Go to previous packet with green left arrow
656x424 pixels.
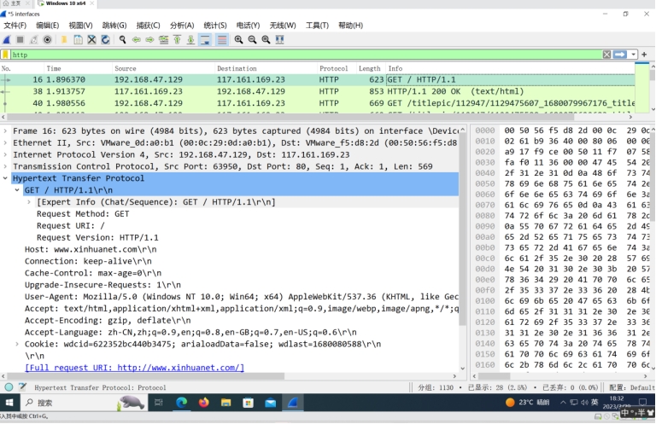[137, 39]
